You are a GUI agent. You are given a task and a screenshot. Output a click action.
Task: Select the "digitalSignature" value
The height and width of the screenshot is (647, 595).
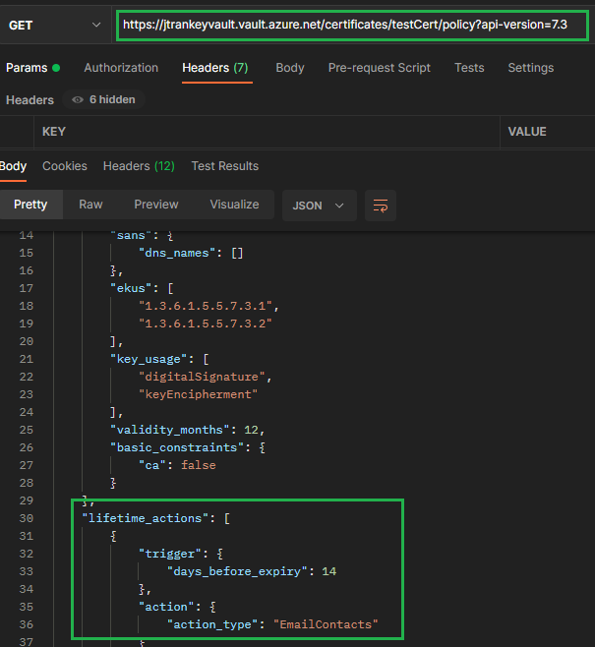click(x=202, y=377)
